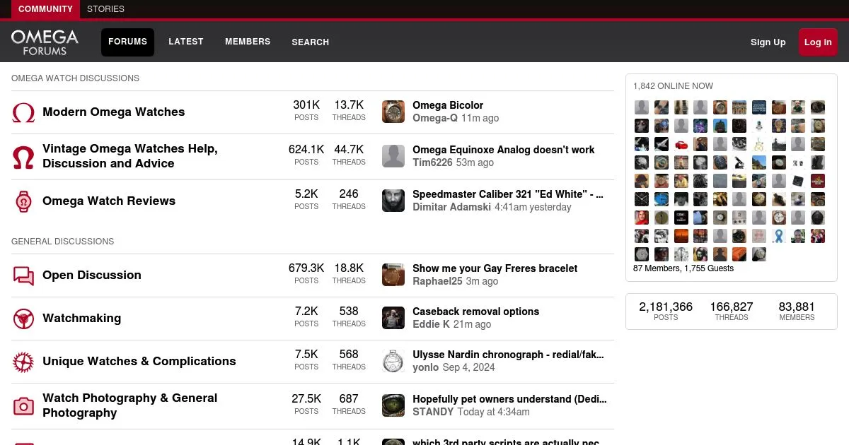Click the Sign Up link
The image size is (849, 445).
click(768, 42)
